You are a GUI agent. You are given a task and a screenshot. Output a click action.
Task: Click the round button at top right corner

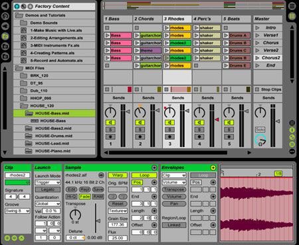(292, 6)
